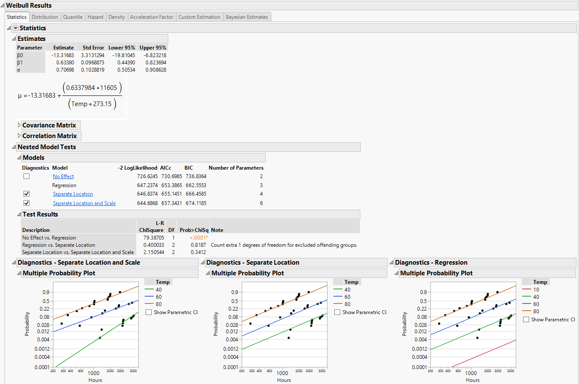Collapse the Weibull Results outline

point(3,6)
